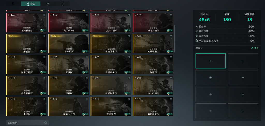Switch to the all-mods grid tab icon

coord(13,4)
